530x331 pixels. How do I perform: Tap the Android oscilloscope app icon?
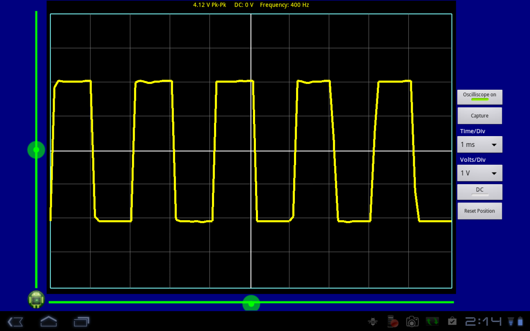pyautogui.click(x=36, y=299)
